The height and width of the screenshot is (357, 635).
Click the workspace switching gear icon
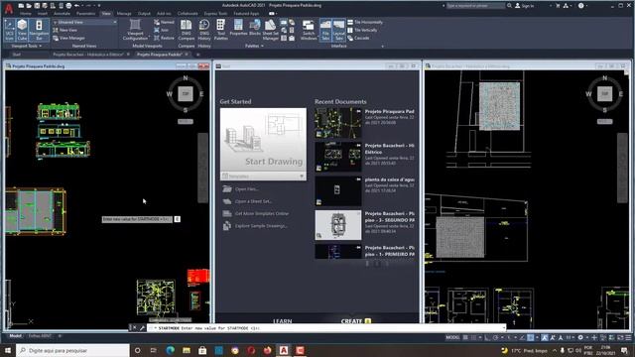pos(580,337)
